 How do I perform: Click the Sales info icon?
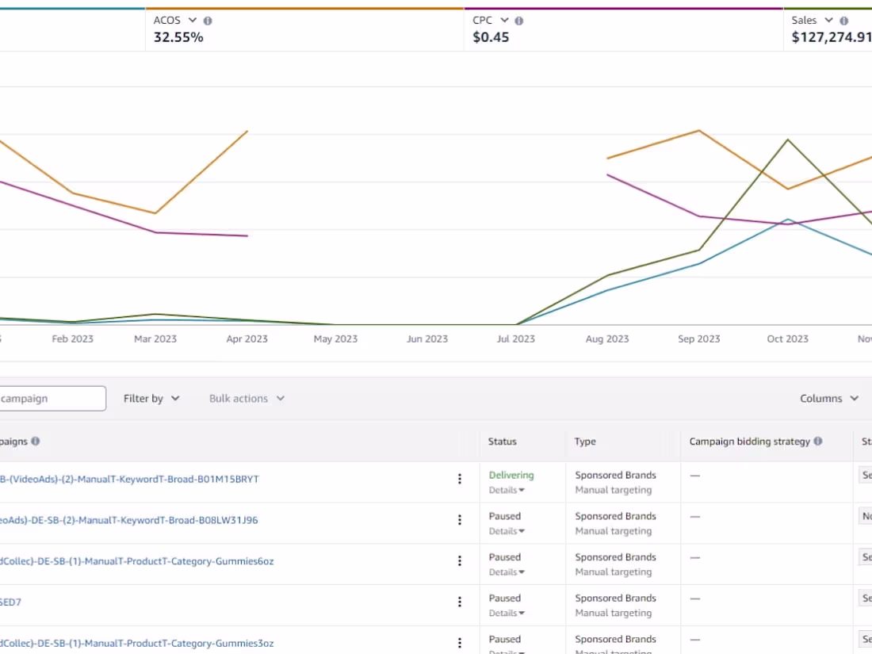[x=843, y=21]
